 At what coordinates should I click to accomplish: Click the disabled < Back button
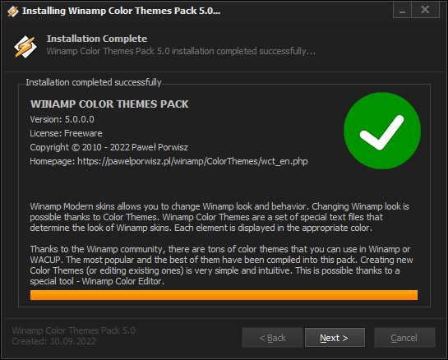point(272,338)
